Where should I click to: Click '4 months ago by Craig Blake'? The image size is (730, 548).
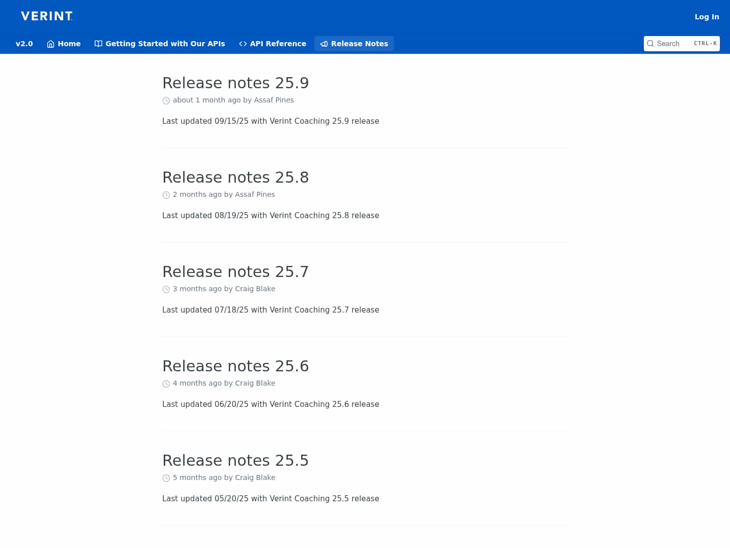click(x=224, y=383)
